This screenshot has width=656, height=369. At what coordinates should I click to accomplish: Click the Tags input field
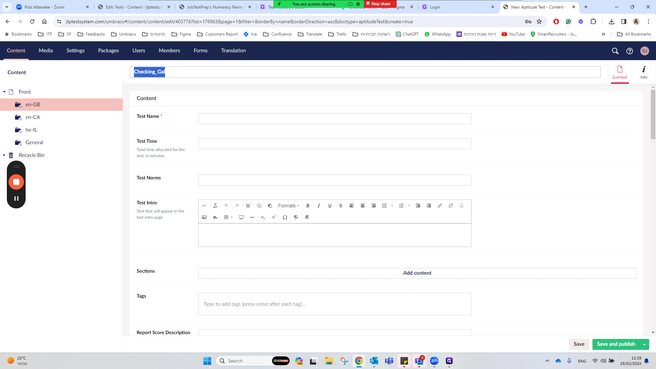pos(335,304)
